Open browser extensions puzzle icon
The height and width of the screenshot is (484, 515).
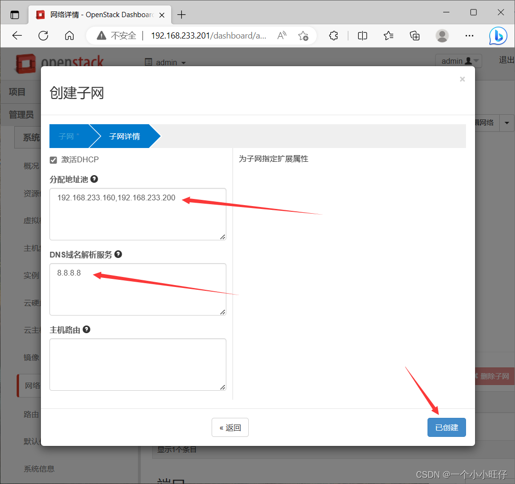[333, 36]
